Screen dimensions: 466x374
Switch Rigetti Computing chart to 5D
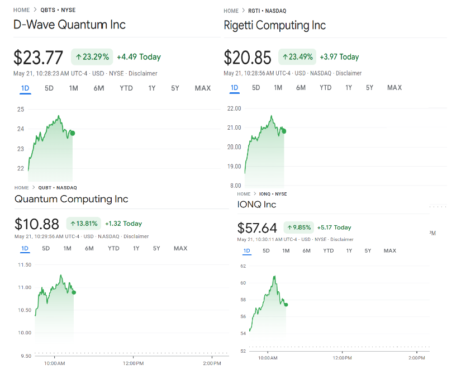coord(256,88)
